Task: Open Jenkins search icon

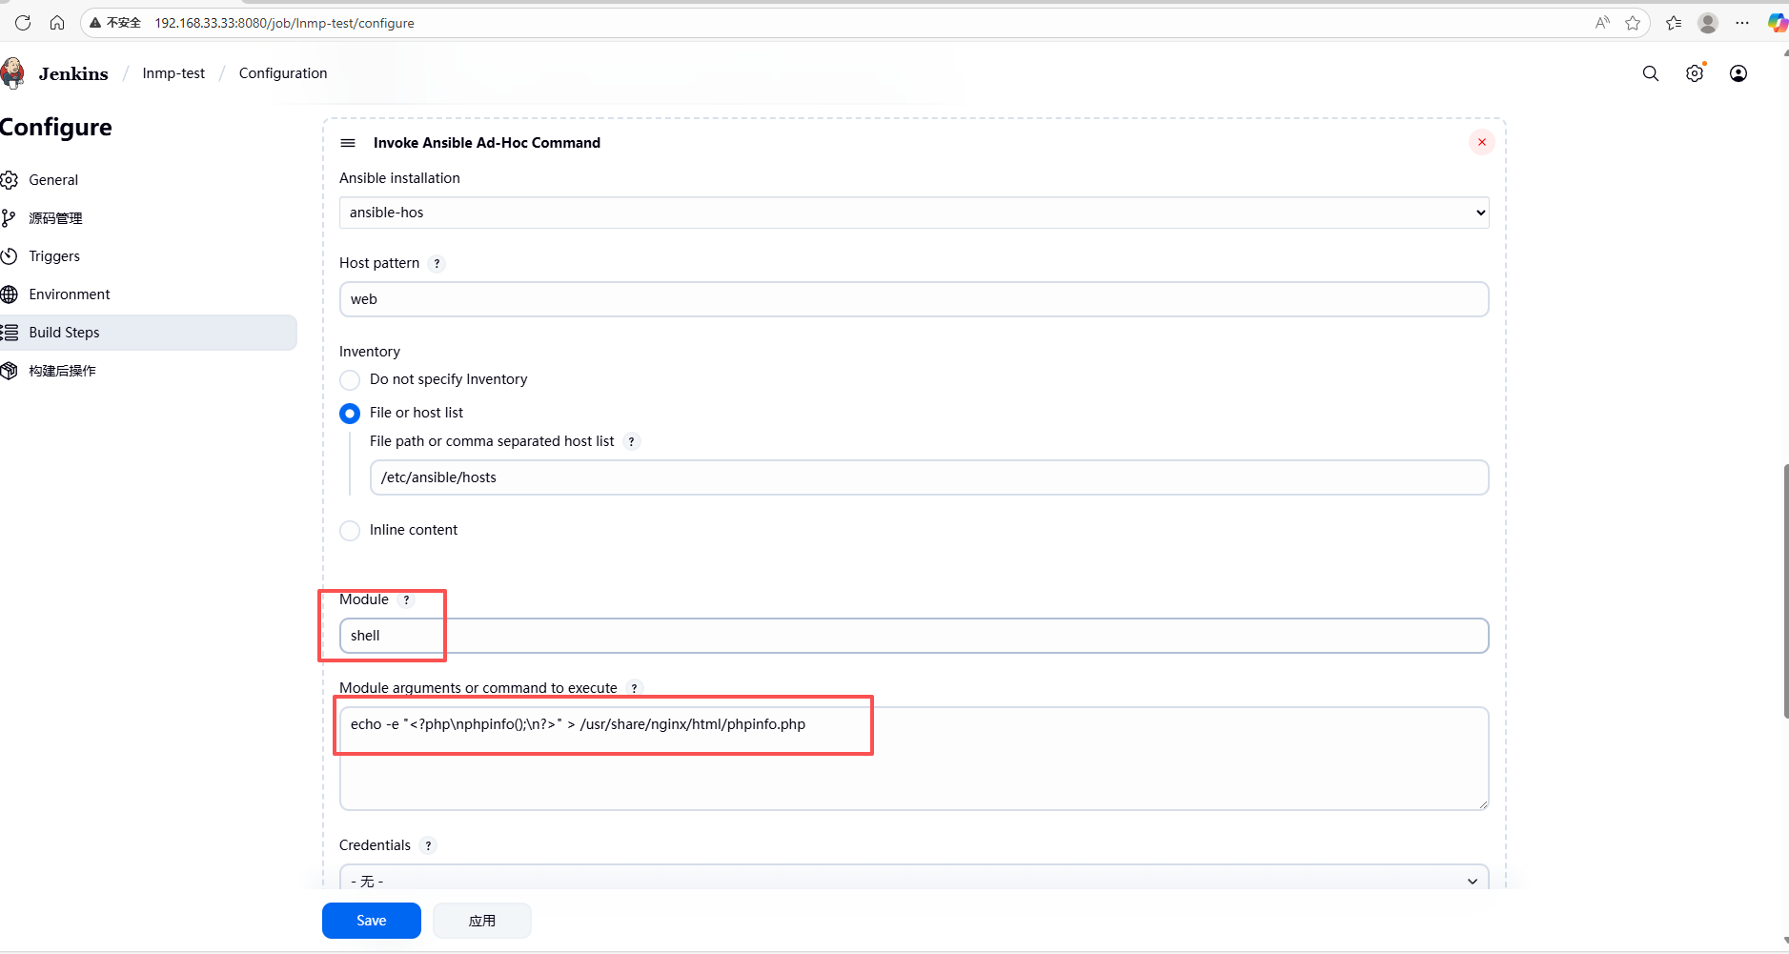Action: tap(1651, 73)
